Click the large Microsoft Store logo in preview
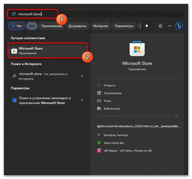 (x=137, y=48)
